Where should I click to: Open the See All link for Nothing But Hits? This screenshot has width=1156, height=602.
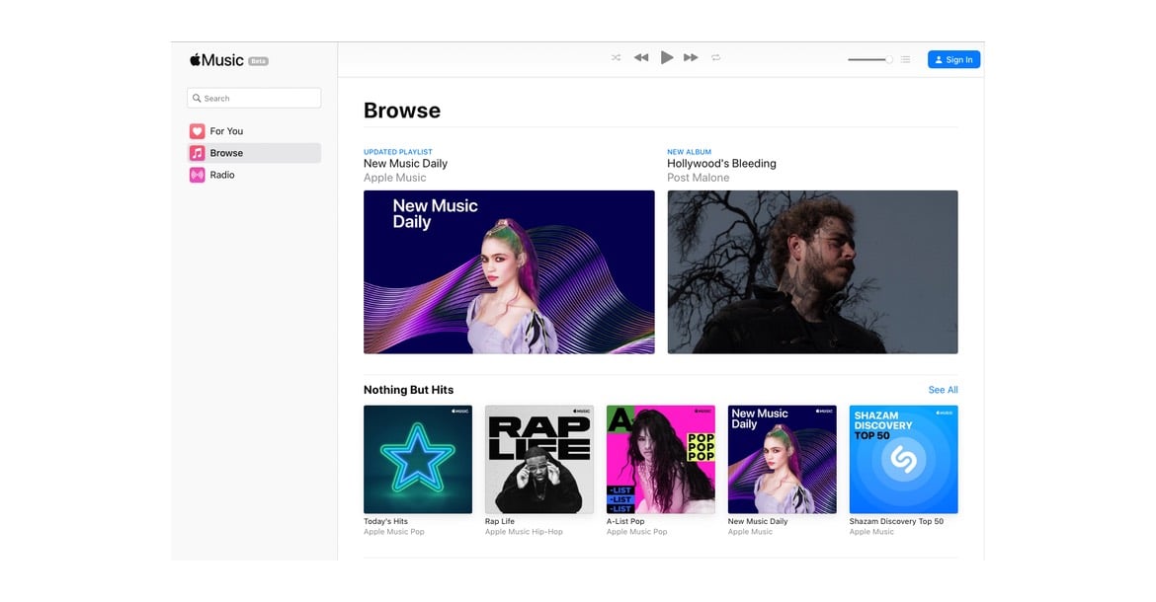click(x=943, y=390)
